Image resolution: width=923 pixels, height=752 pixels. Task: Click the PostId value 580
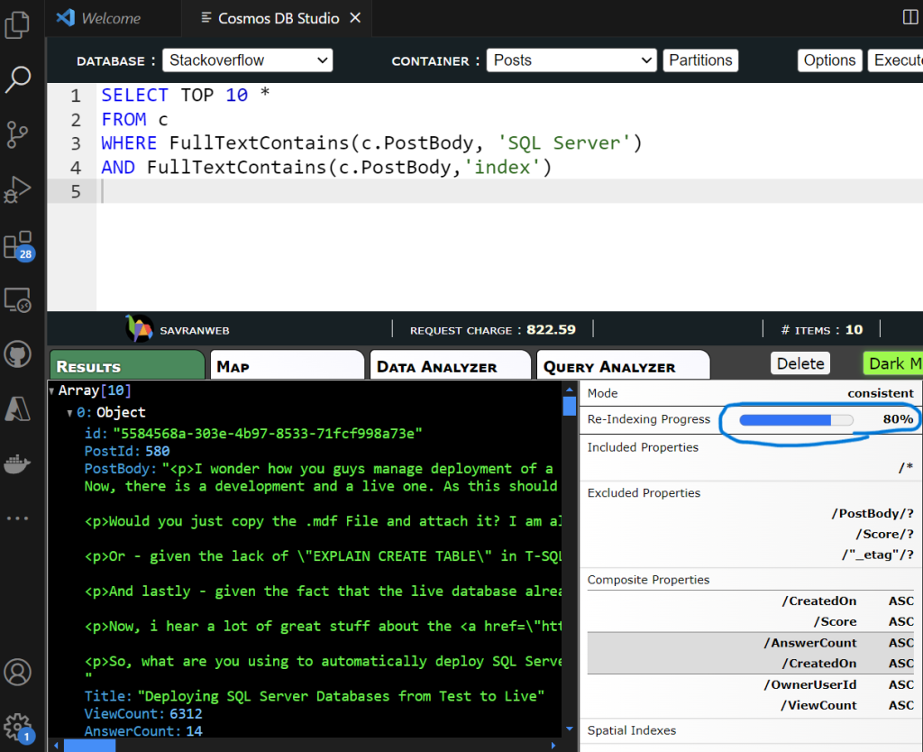(x=157, y=451)
